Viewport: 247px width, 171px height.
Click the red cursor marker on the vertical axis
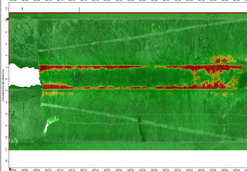click(x=7, y=19)
